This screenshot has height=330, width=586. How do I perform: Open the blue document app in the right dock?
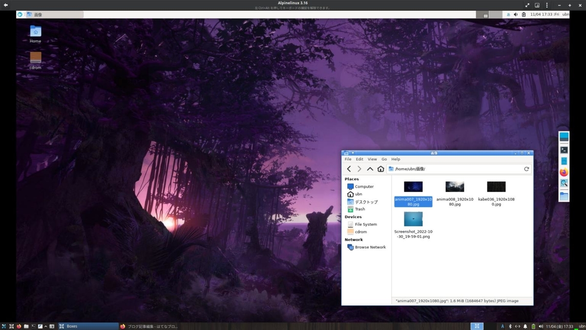tap(564, 161)
